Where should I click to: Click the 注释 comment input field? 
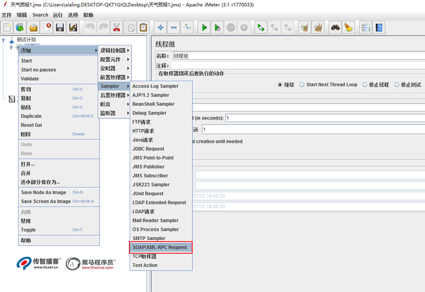298,65
